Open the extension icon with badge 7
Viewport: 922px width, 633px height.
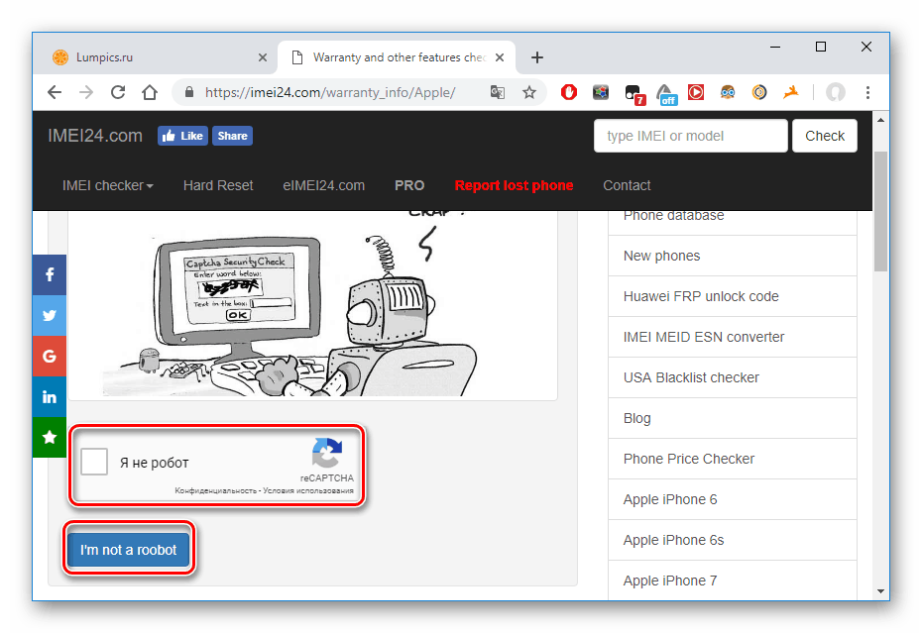[634, 94]
